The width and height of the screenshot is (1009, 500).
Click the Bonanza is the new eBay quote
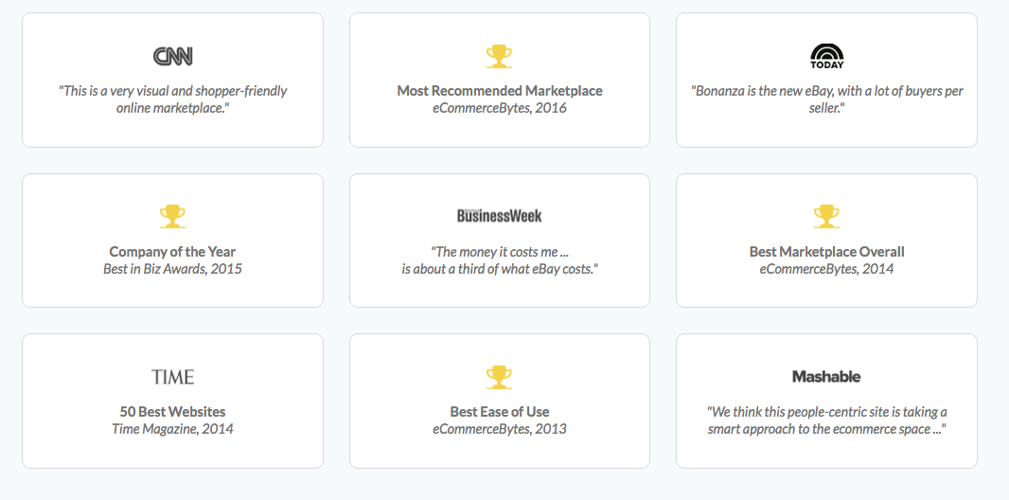(826, 99)
